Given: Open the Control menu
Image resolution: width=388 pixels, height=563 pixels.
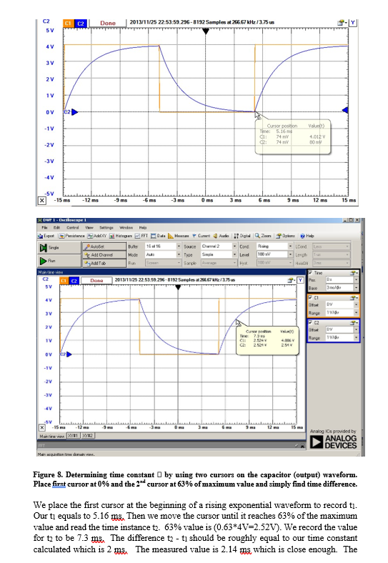Looking at the screenshot, I should pos(72,228).
